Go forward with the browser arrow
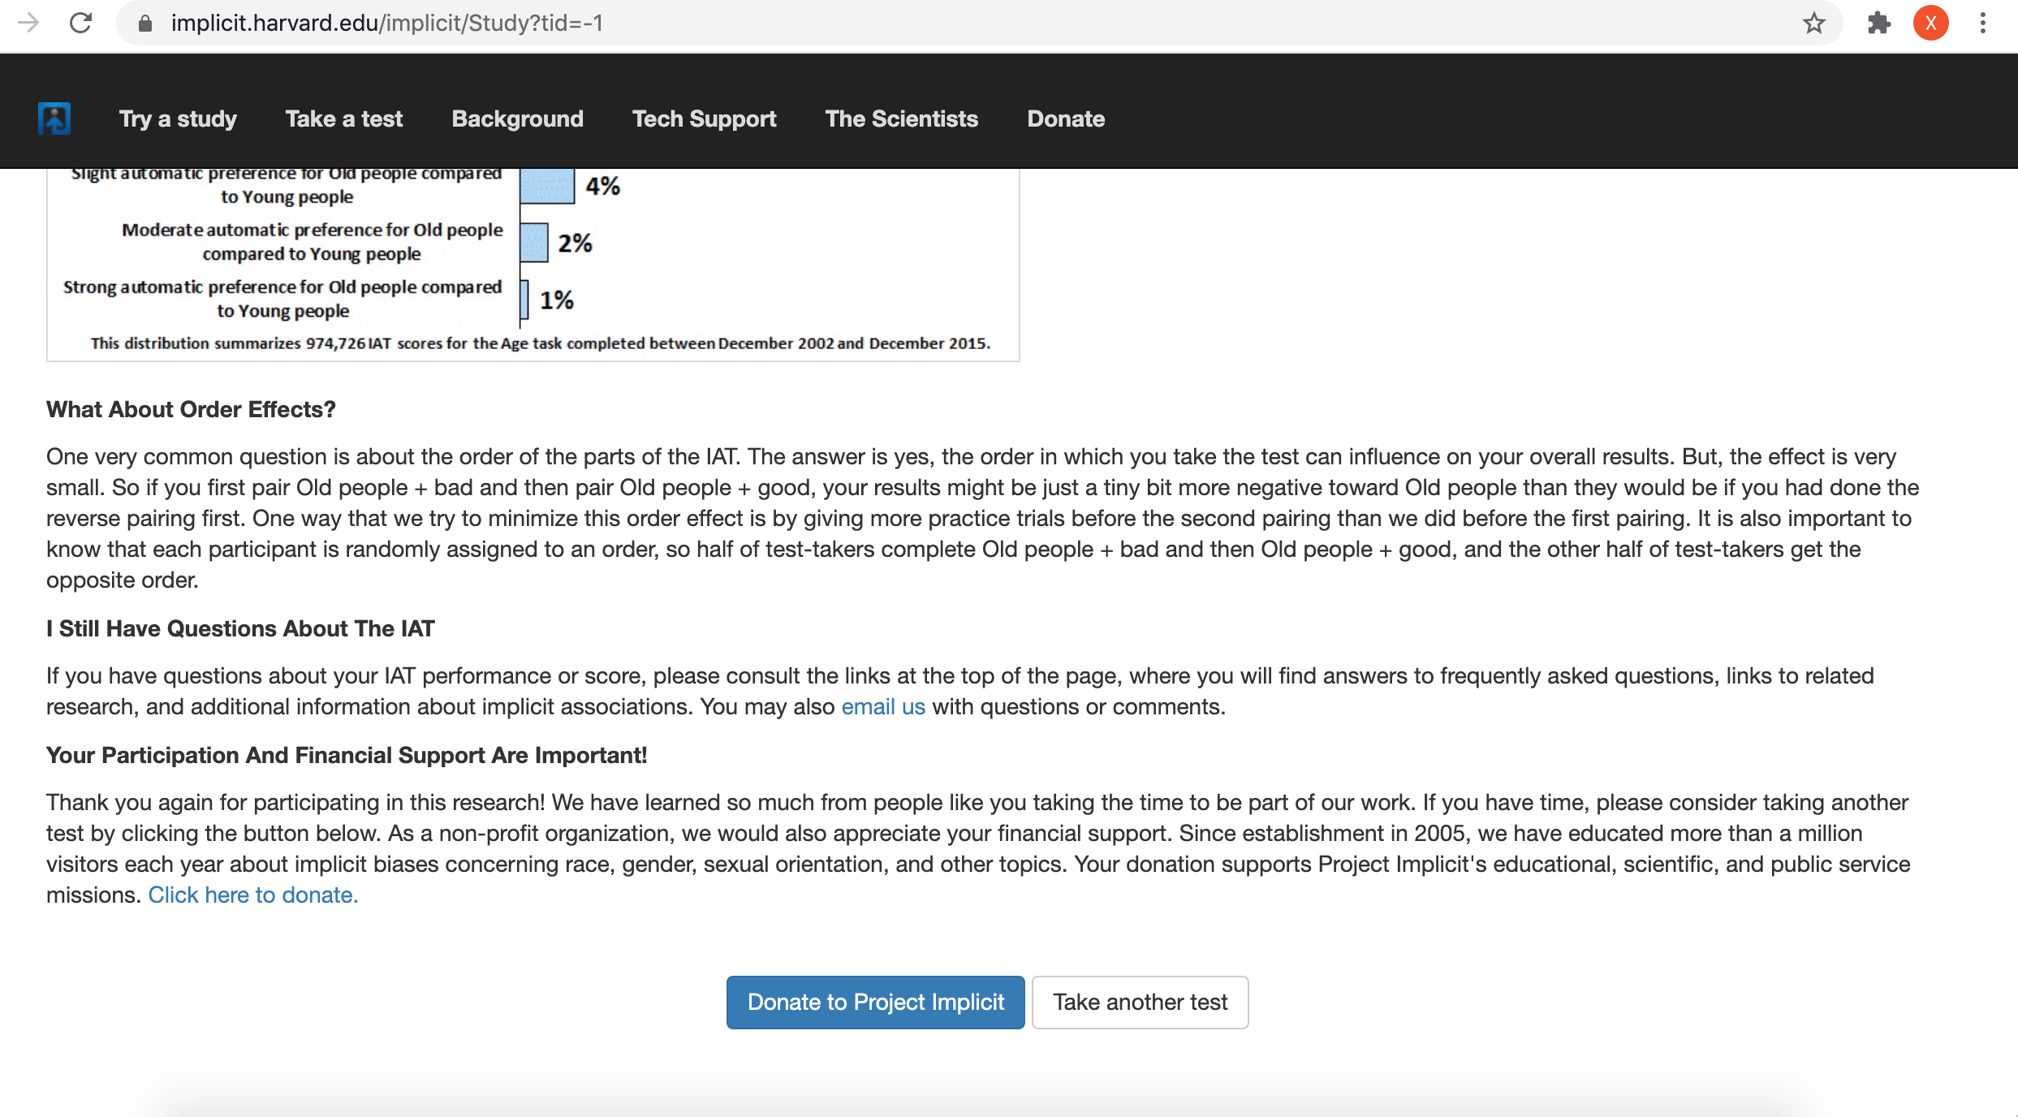Viewport: 2018px width, 1117px height. pos(28,23)
